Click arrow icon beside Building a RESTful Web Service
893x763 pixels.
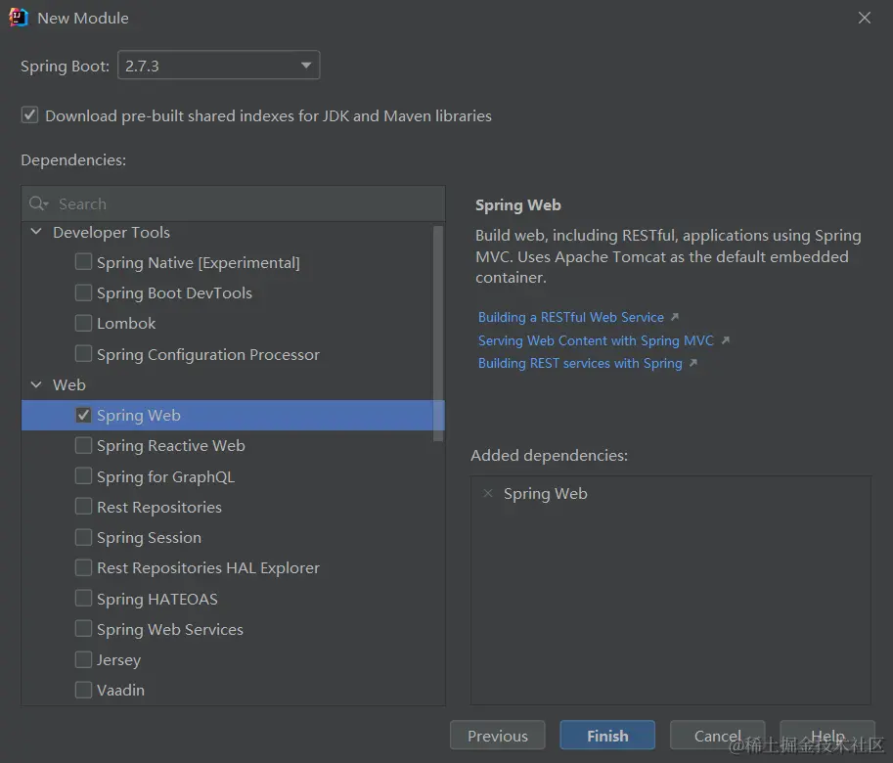tap(675, 317)
